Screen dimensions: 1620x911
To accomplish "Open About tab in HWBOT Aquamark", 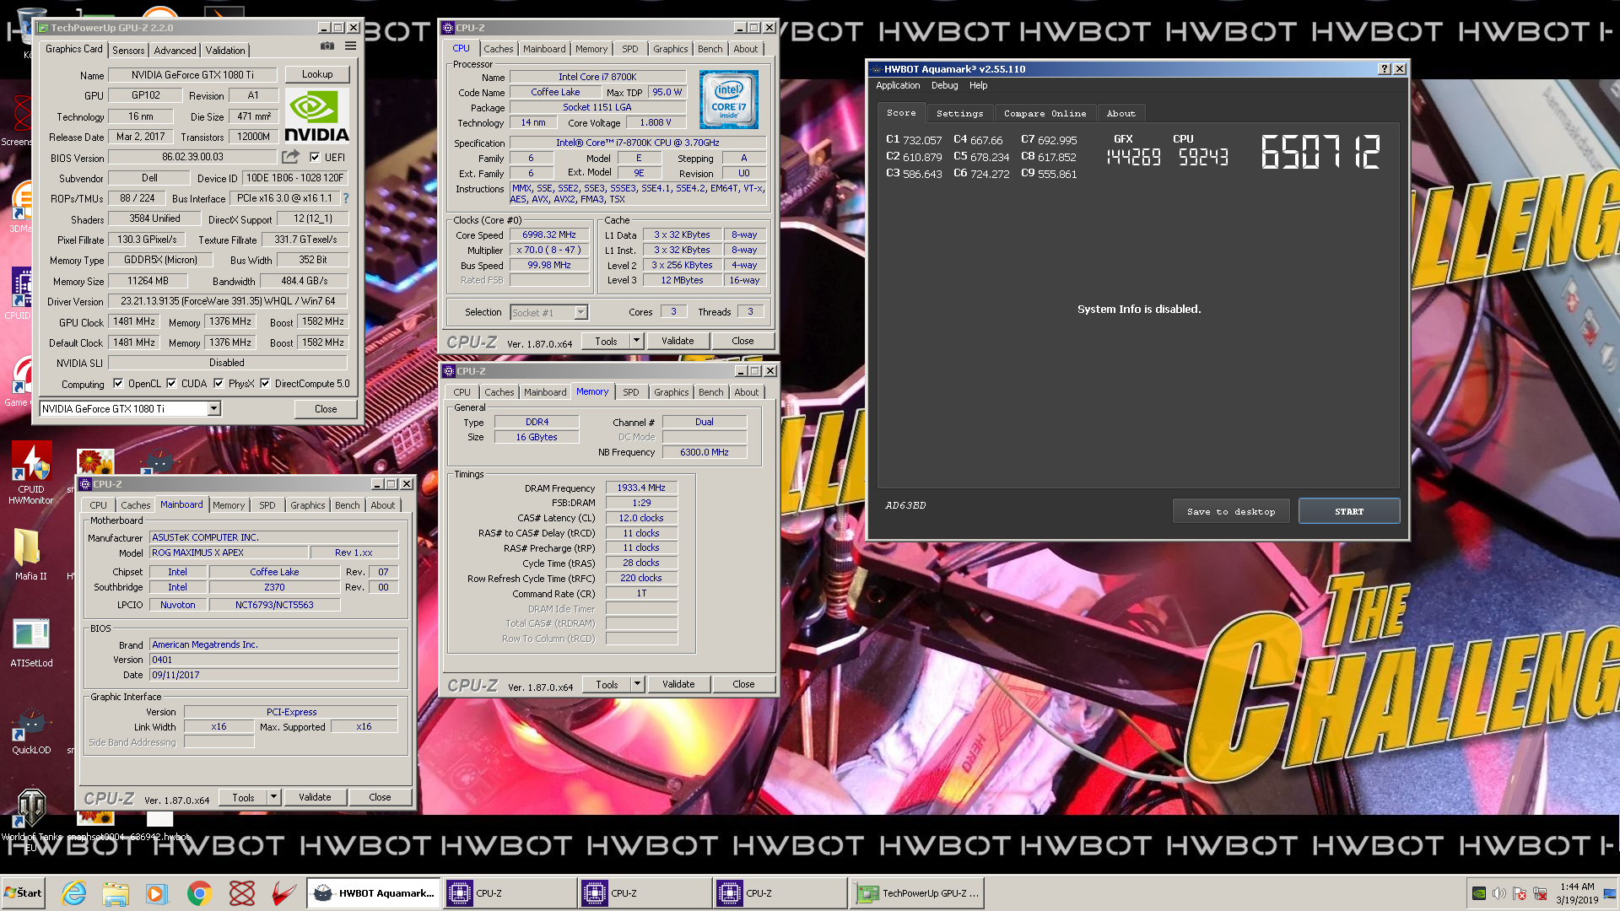I will tap(1120, 113).
